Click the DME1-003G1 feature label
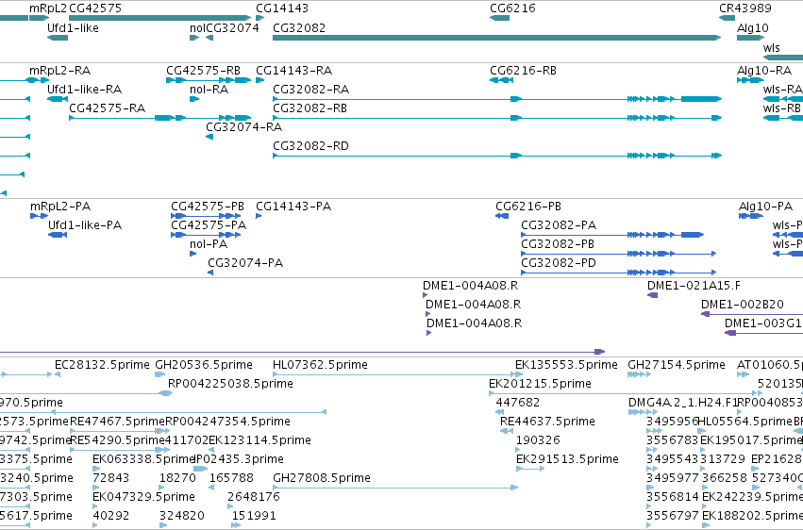The image size is (803, 530). [763, 323]
